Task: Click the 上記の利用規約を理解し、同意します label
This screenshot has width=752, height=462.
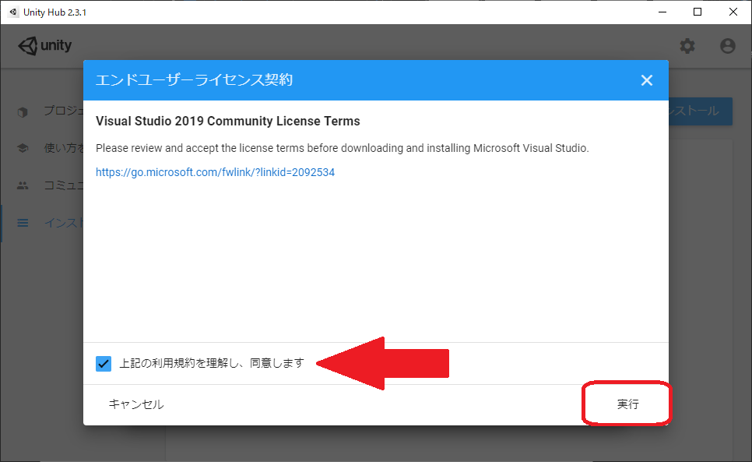Action: pos(212,363)
